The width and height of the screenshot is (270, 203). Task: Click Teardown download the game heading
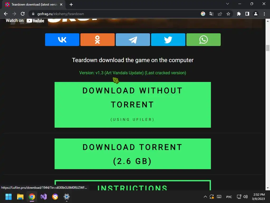click(x=133, y=60)
